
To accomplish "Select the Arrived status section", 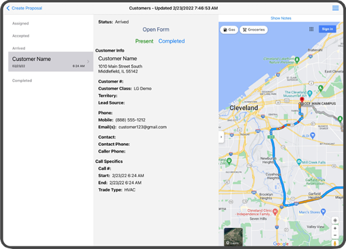I will [x=18, y=48].
